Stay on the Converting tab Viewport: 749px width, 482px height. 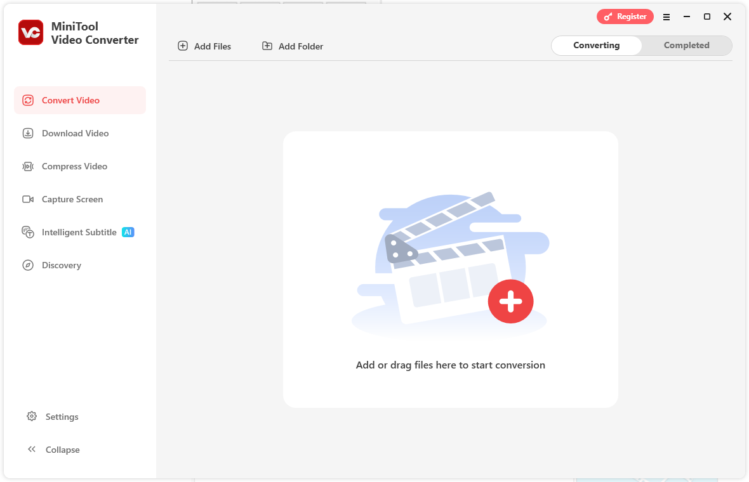click(596, 45)
